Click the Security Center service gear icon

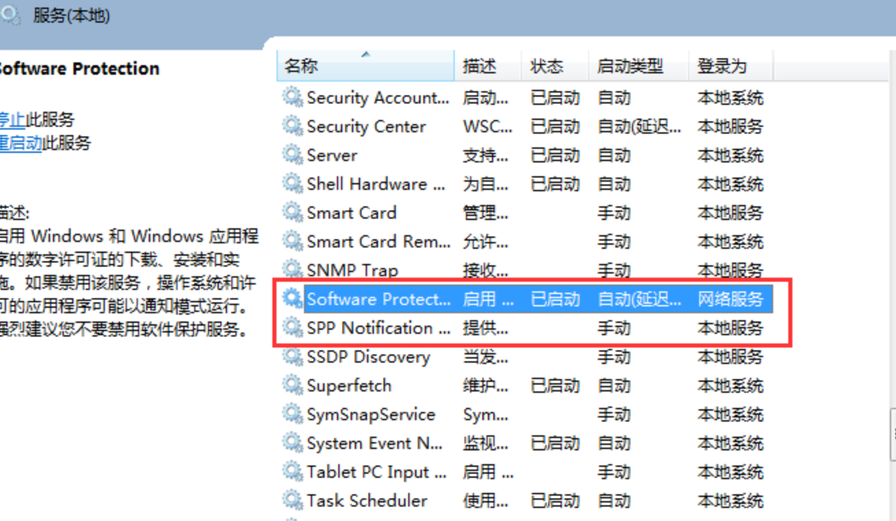tap(293, 126)
